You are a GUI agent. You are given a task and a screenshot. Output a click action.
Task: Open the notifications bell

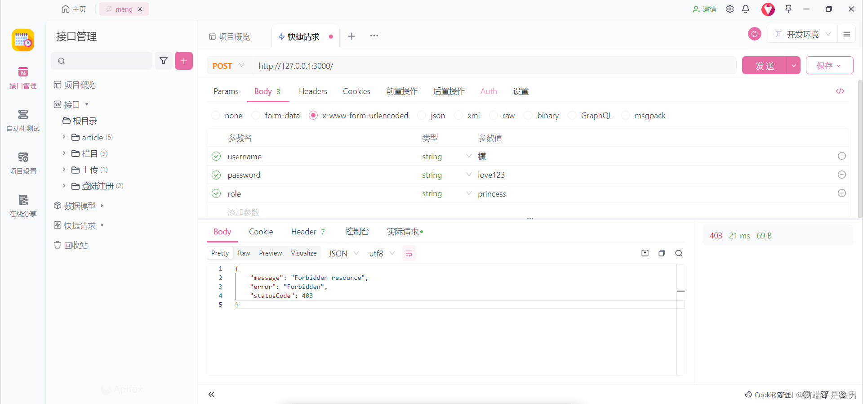pyautogui.click(x=746, y=9)
